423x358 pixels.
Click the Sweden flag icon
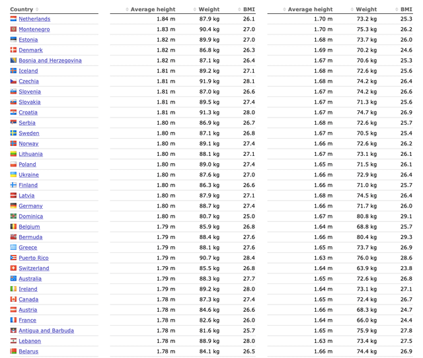tap(13, 133)
